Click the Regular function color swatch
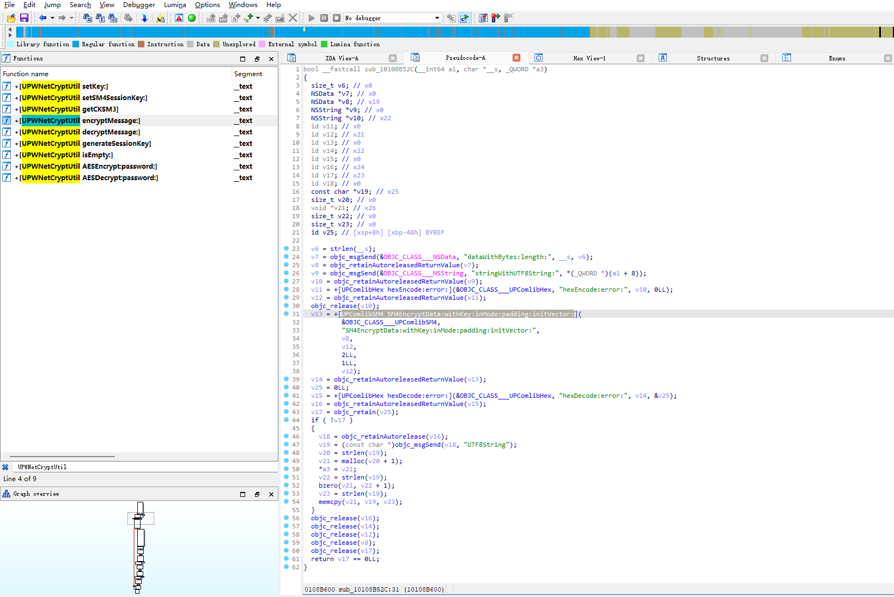 (76, 45)
